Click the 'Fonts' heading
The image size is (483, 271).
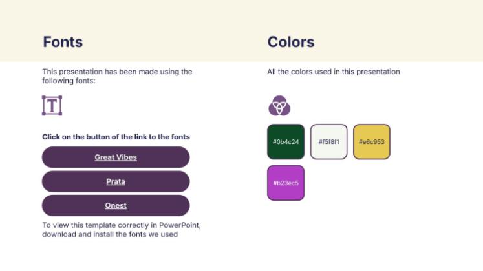pyautogui.click(x=63, y=43)
